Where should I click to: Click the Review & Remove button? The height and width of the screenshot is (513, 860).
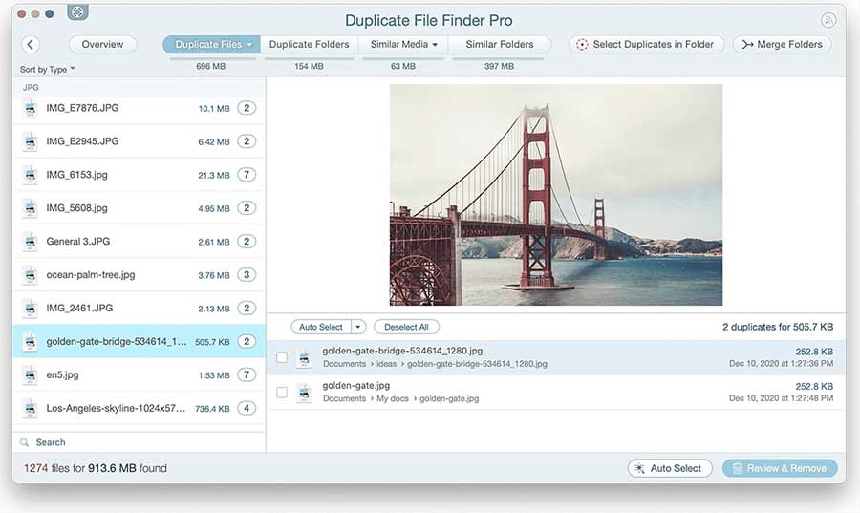coord(780,468)
